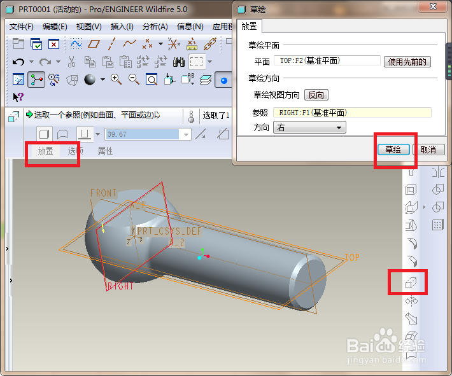The width and height of the screenshot is (452, 376).
Task: Toggle spin center display
Action: click(36, 80)
